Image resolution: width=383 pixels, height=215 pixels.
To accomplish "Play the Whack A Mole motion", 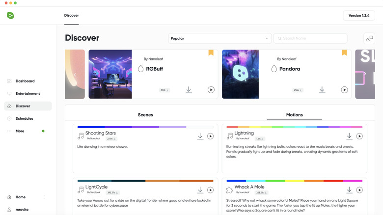I will coord(359,190).
